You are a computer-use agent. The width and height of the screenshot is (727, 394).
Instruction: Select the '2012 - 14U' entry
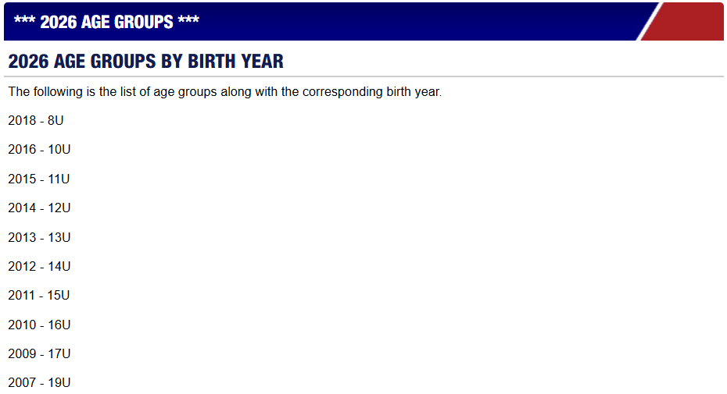pyautogui.click(x=39, y=267)
